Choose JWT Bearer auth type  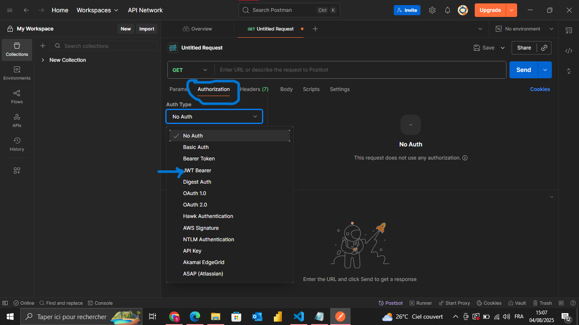230,171
